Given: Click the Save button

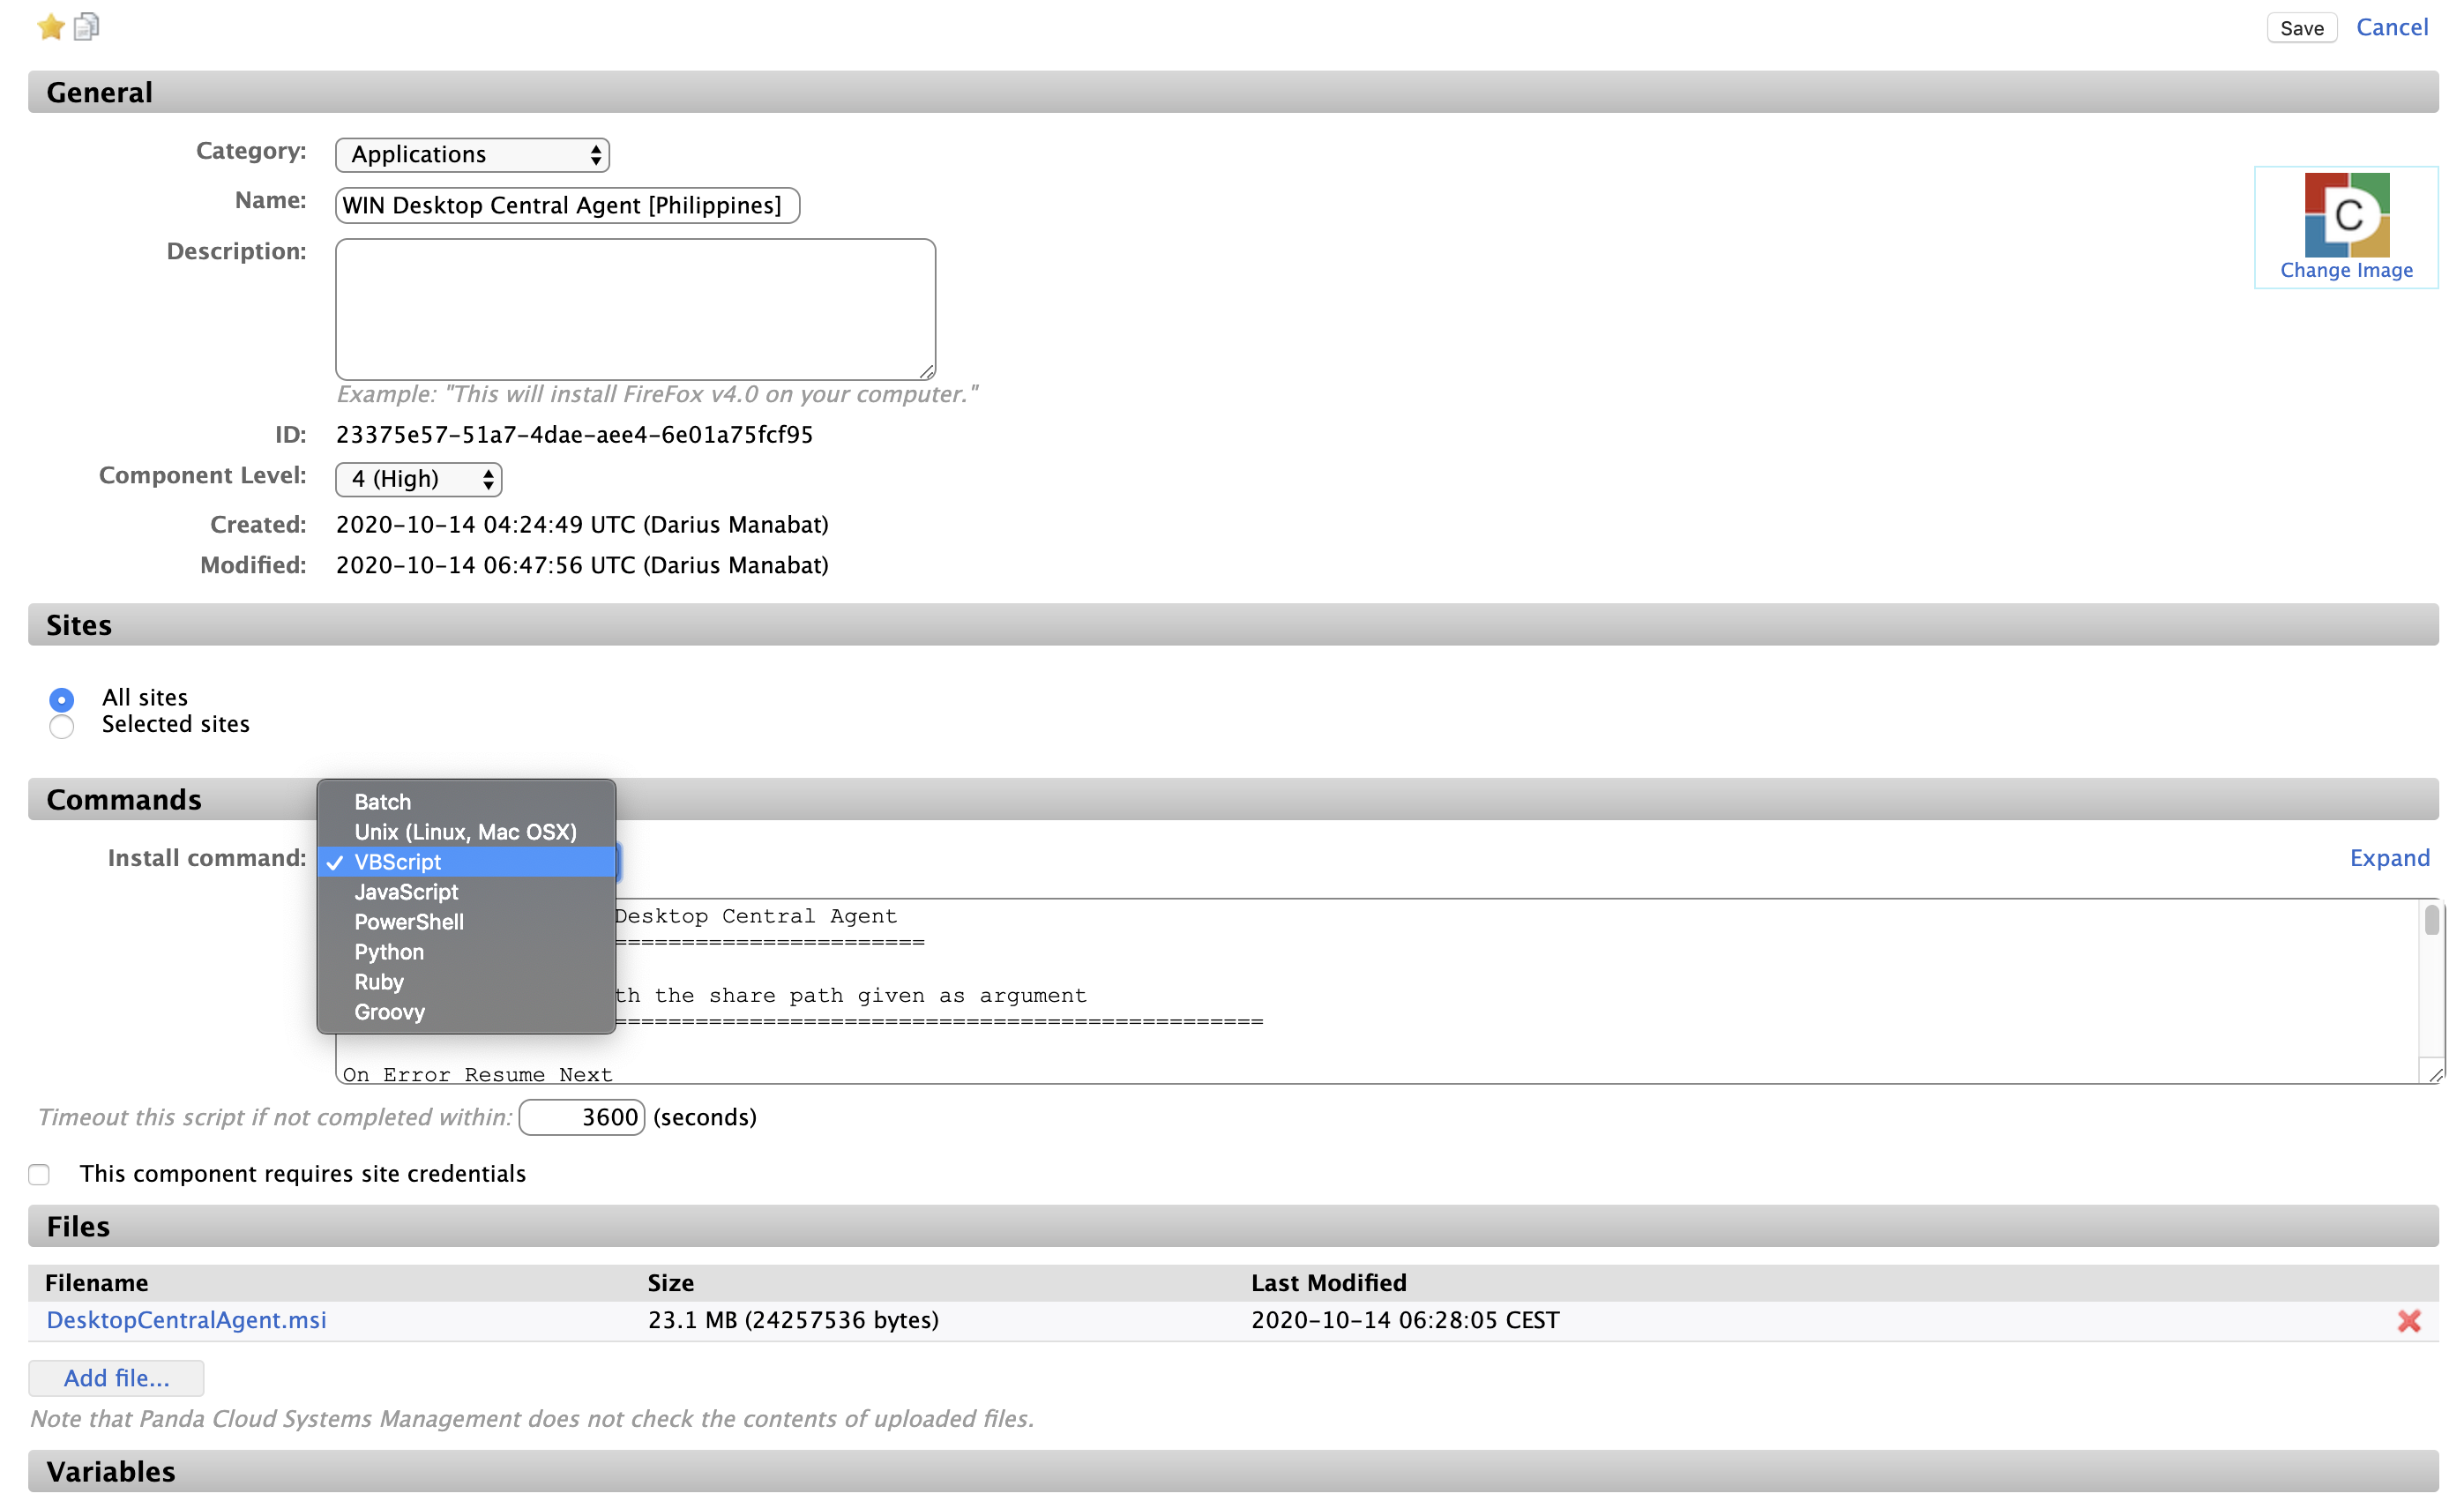Looking at the screenshot, I should 2301,28.
